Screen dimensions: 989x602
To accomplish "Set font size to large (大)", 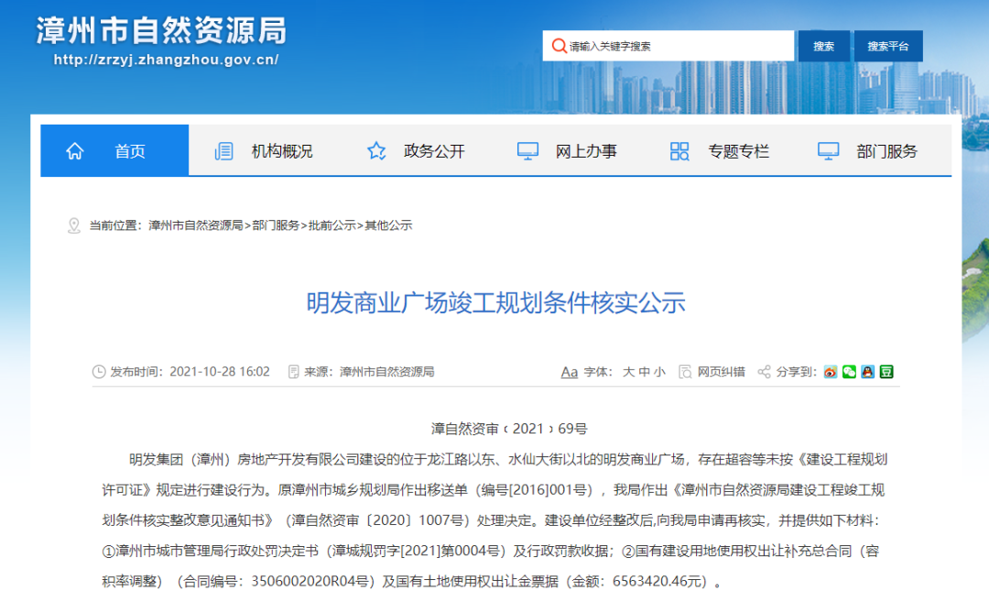I will coord(628,372).
